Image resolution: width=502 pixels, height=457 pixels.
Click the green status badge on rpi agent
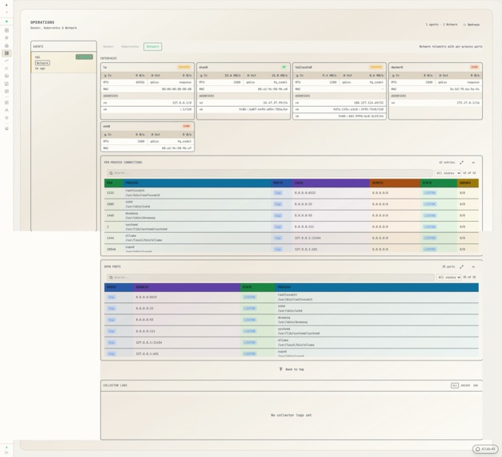pyautogui.click(x=84, y=57)
